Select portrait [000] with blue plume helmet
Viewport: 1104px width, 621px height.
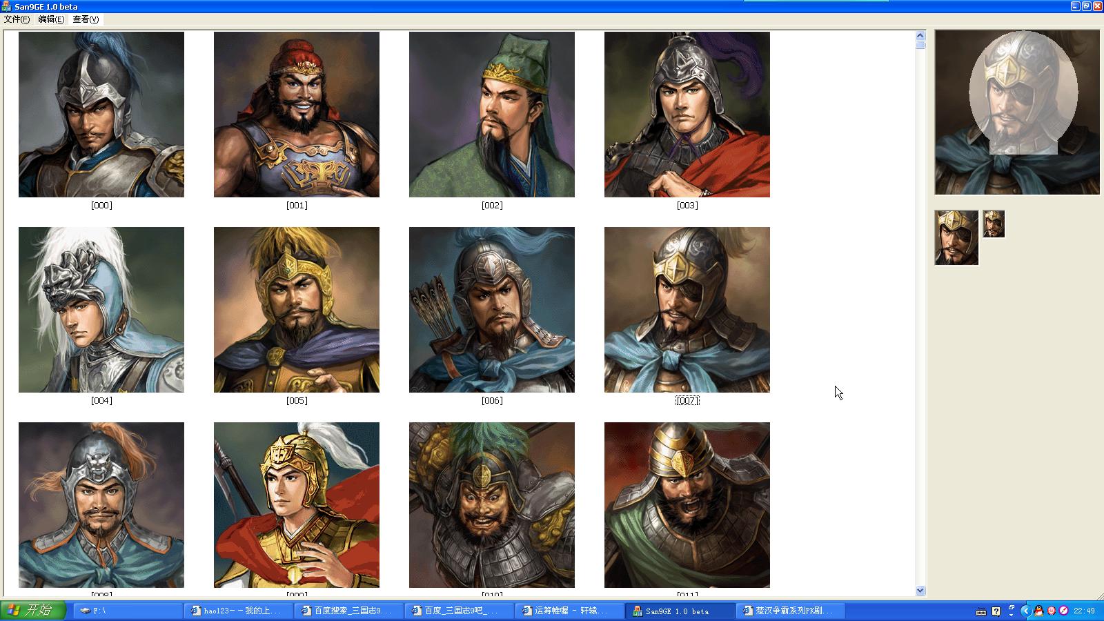(101, 115)
